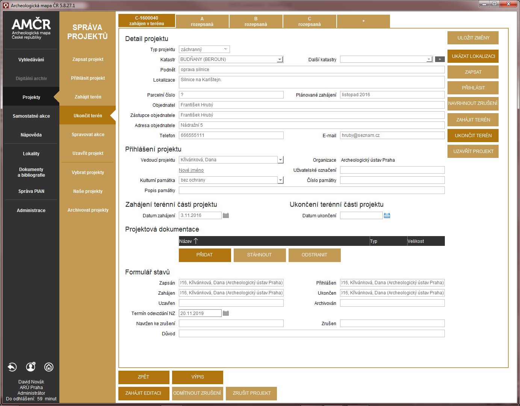Add another cadastre with plus button
The height and width of the screenshot is (406, 520).
440,59
